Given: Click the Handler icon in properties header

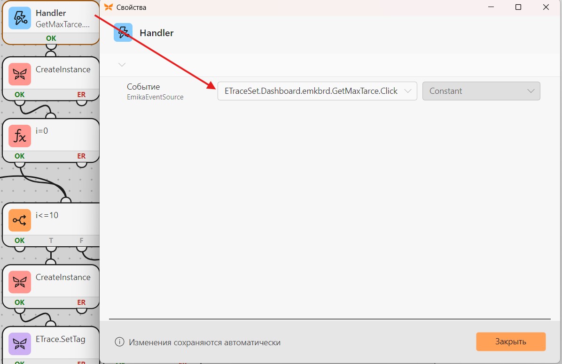Looking at the screenshot, I should click(x=123, y=32).
